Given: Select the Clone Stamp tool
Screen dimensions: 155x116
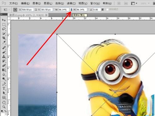Looking at the screenshot, I should coord(4,57).
